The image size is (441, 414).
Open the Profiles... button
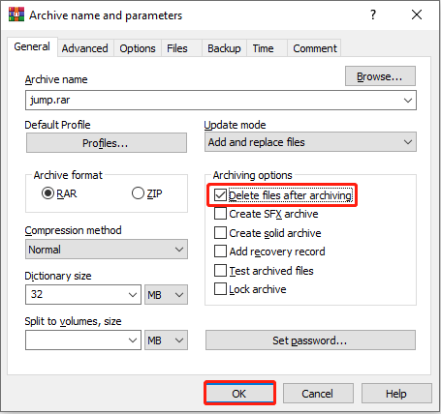tap(107, 143)
